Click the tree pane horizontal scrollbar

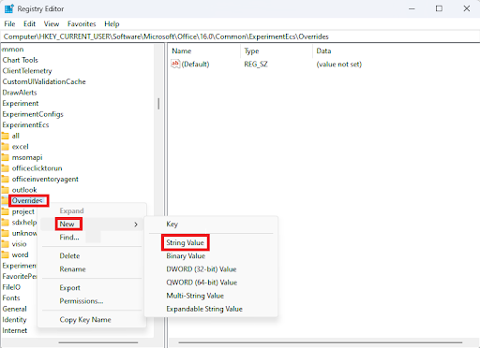click(x=98, y=342)
